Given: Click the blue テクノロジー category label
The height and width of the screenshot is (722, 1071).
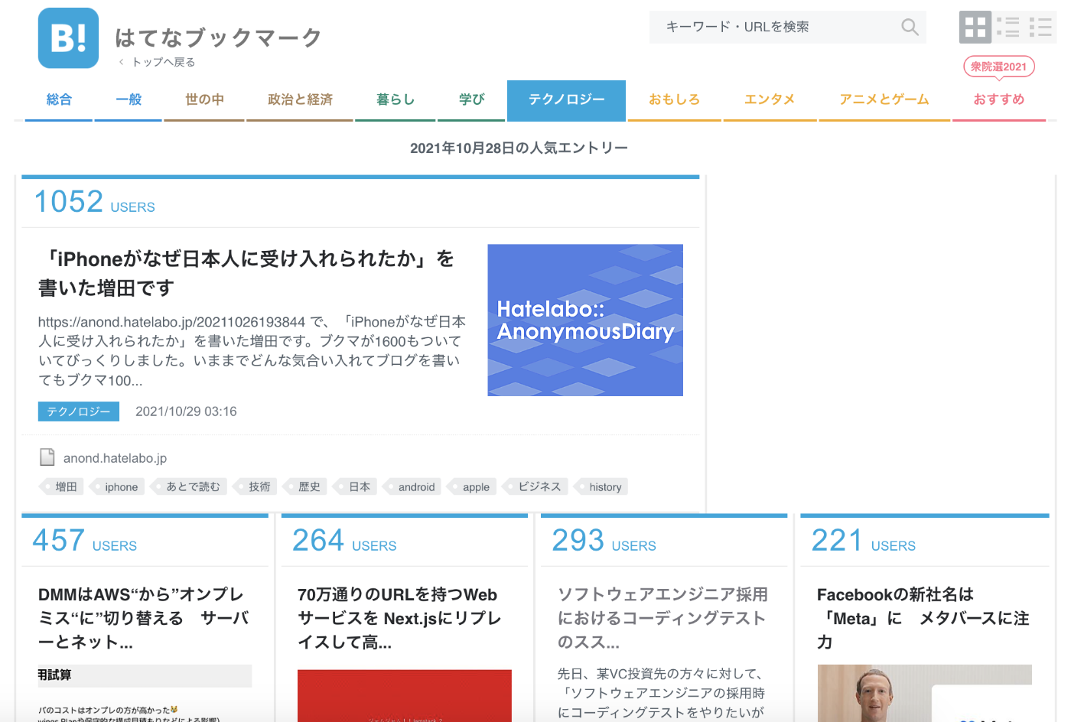Looking at the screenshot, I should 79,411.
